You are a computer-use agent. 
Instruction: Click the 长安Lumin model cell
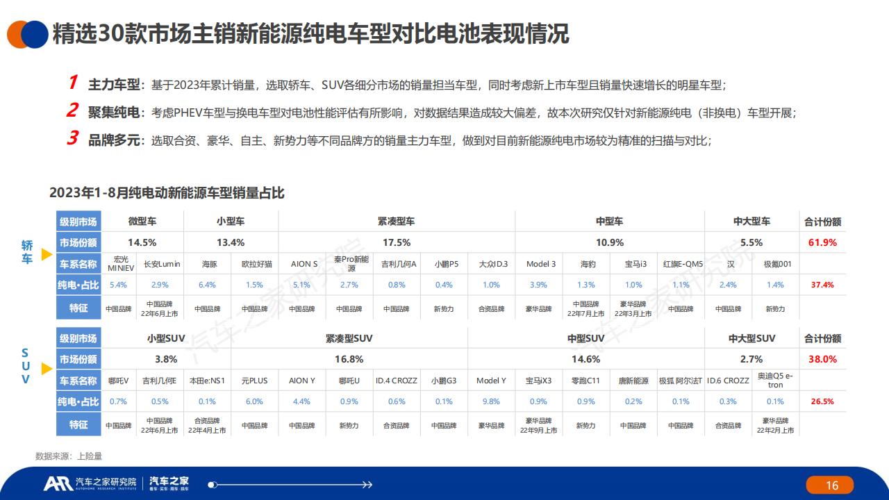pos(161,264)
